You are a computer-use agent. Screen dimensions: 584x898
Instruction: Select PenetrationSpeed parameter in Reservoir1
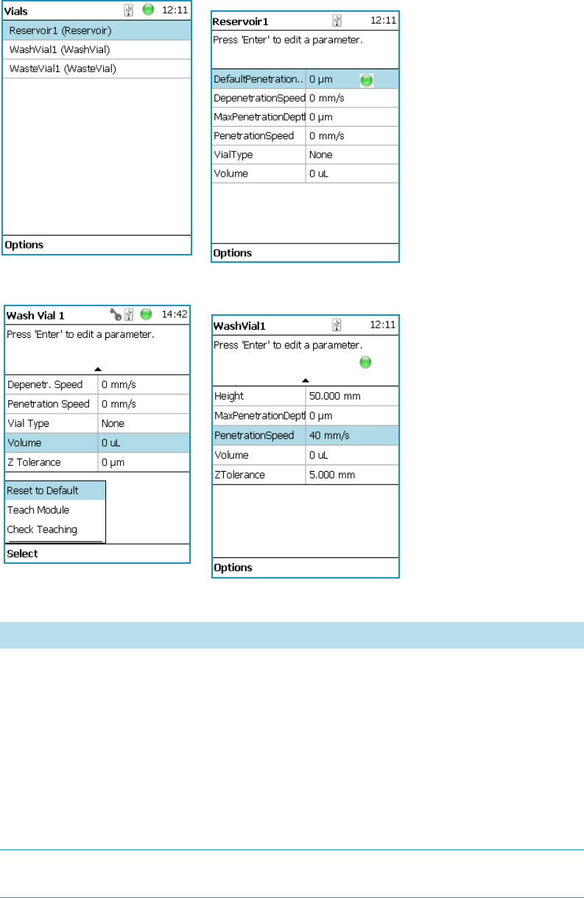[306, 136]
